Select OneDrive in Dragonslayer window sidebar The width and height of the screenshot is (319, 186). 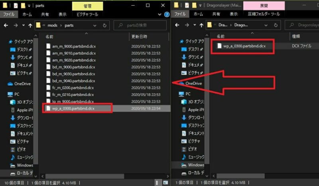[x=190, y=83]
